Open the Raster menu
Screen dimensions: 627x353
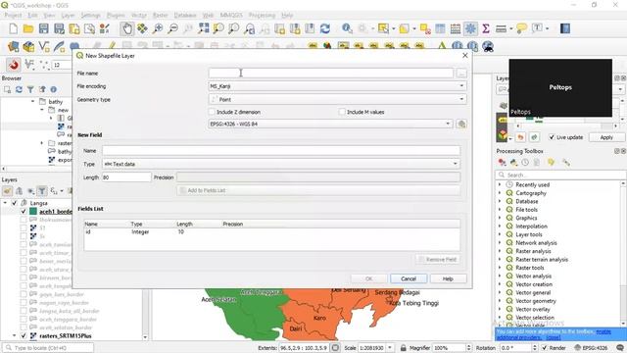coord(161,16)
